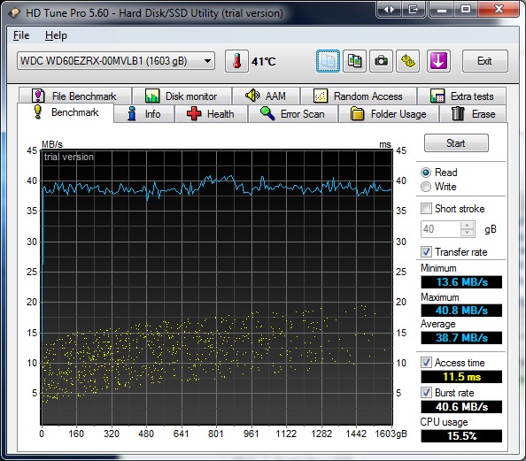
Task: Open the File menu
Action: [21, 35]
